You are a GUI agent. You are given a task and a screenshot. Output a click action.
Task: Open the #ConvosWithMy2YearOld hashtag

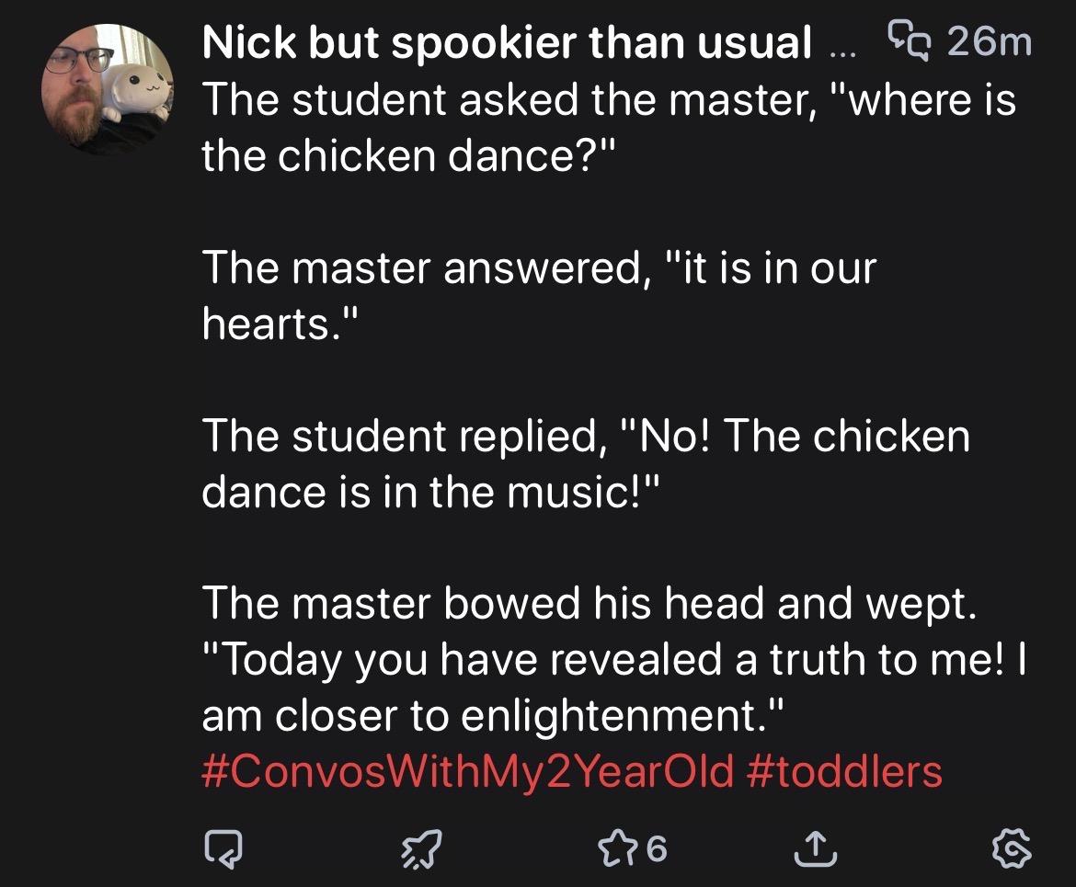pyautogui.click(x=468, y=770)
